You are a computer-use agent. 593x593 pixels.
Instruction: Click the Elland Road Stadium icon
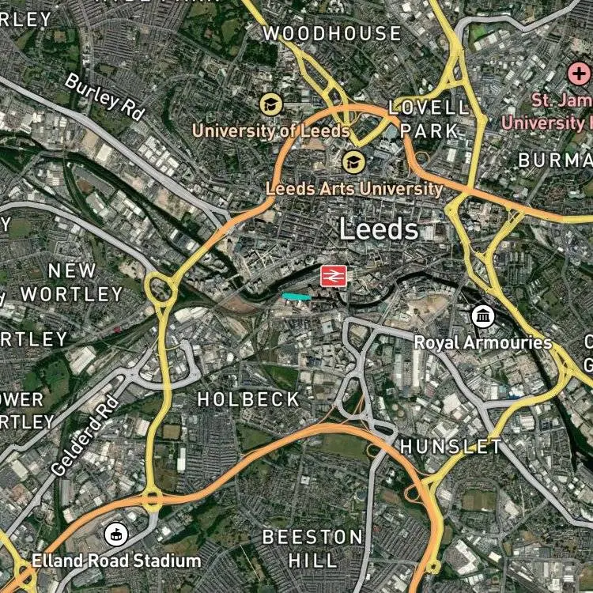tap(116, 534)
